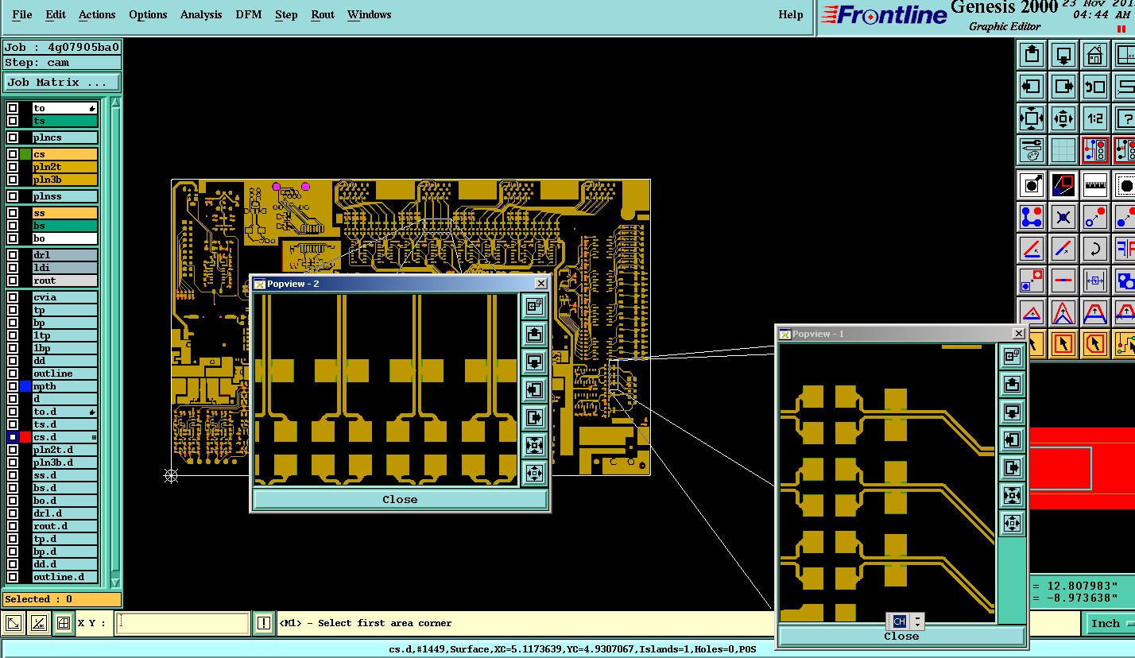Viewport: 1135px width, 658px height.
Task: Toggle the checkbox for layer ss
Action: (x=13, y=213)
